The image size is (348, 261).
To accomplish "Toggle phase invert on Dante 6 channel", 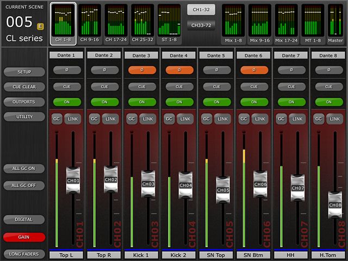I will (254, 70).
